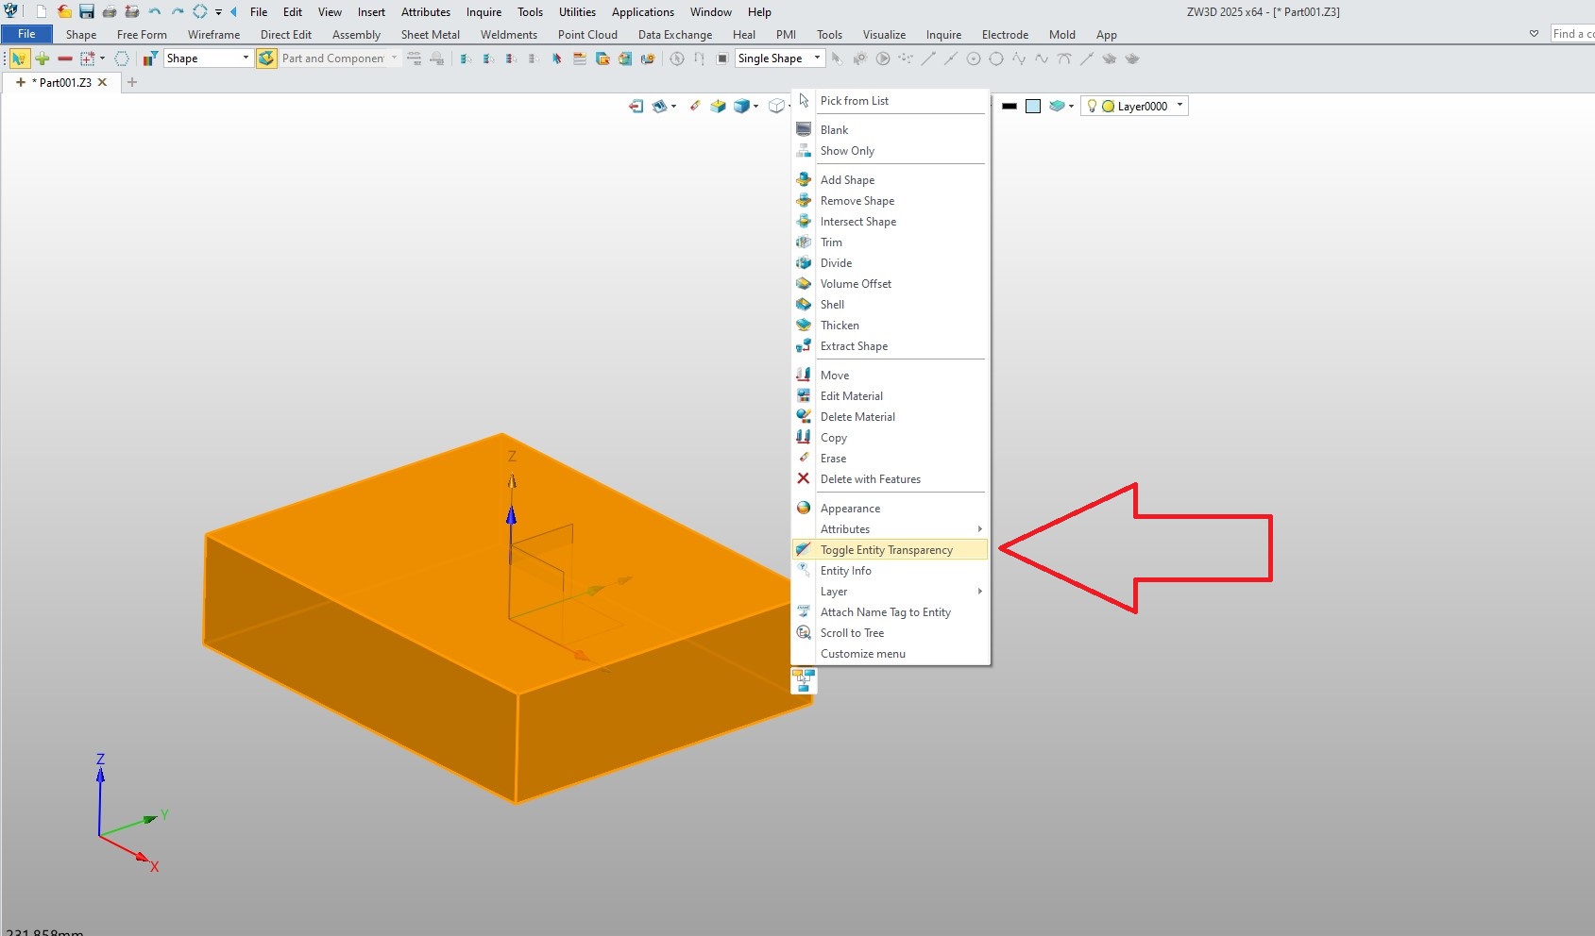
Task: Choose Pick from List
Action: coord(891,100)
